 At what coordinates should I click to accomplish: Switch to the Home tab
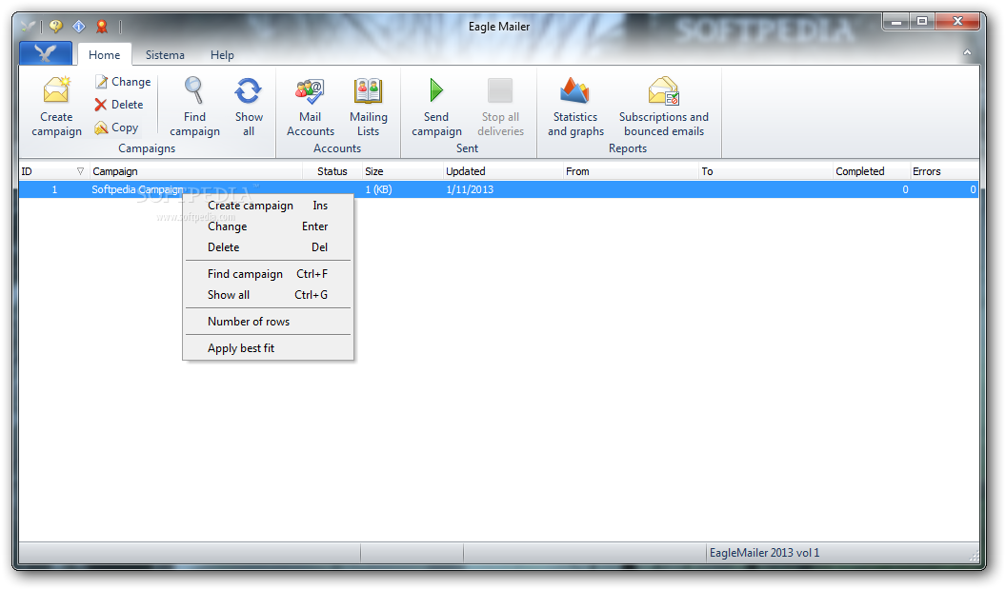coord(105,55)
